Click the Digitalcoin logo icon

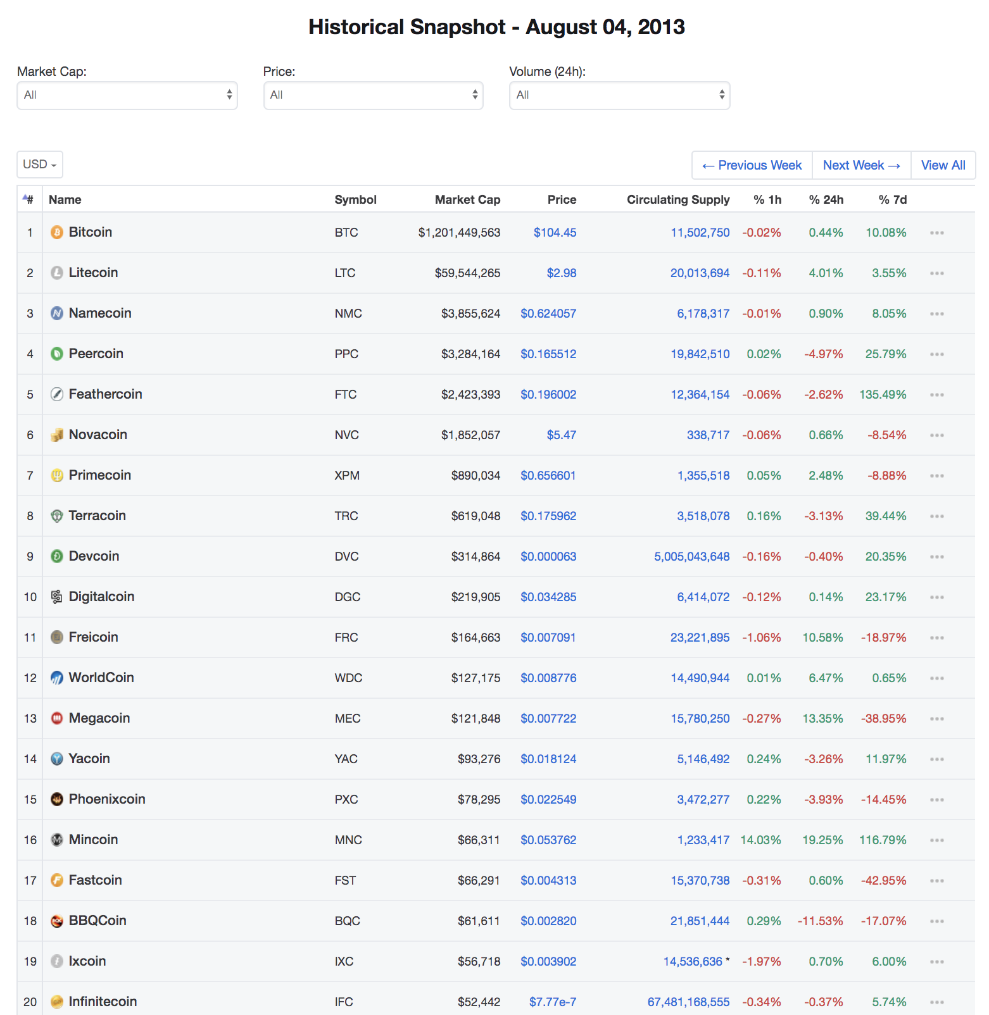(57, 597)
